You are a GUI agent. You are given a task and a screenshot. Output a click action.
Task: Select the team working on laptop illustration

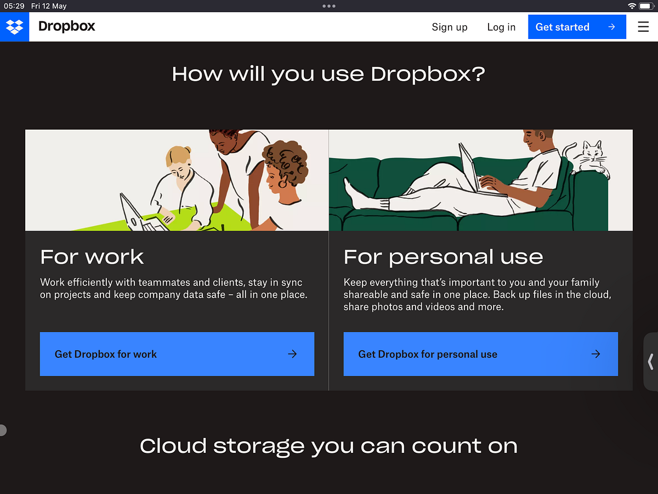177,180
